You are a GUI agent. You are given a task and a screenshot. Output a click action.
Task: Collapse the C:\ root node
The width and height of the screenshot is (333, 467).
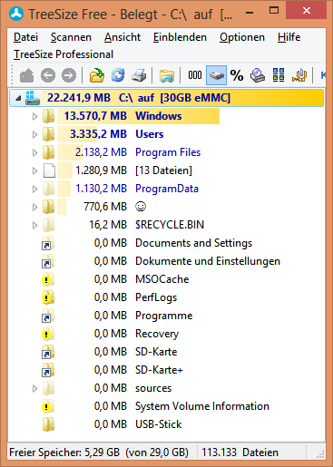(x=18, y=98)
